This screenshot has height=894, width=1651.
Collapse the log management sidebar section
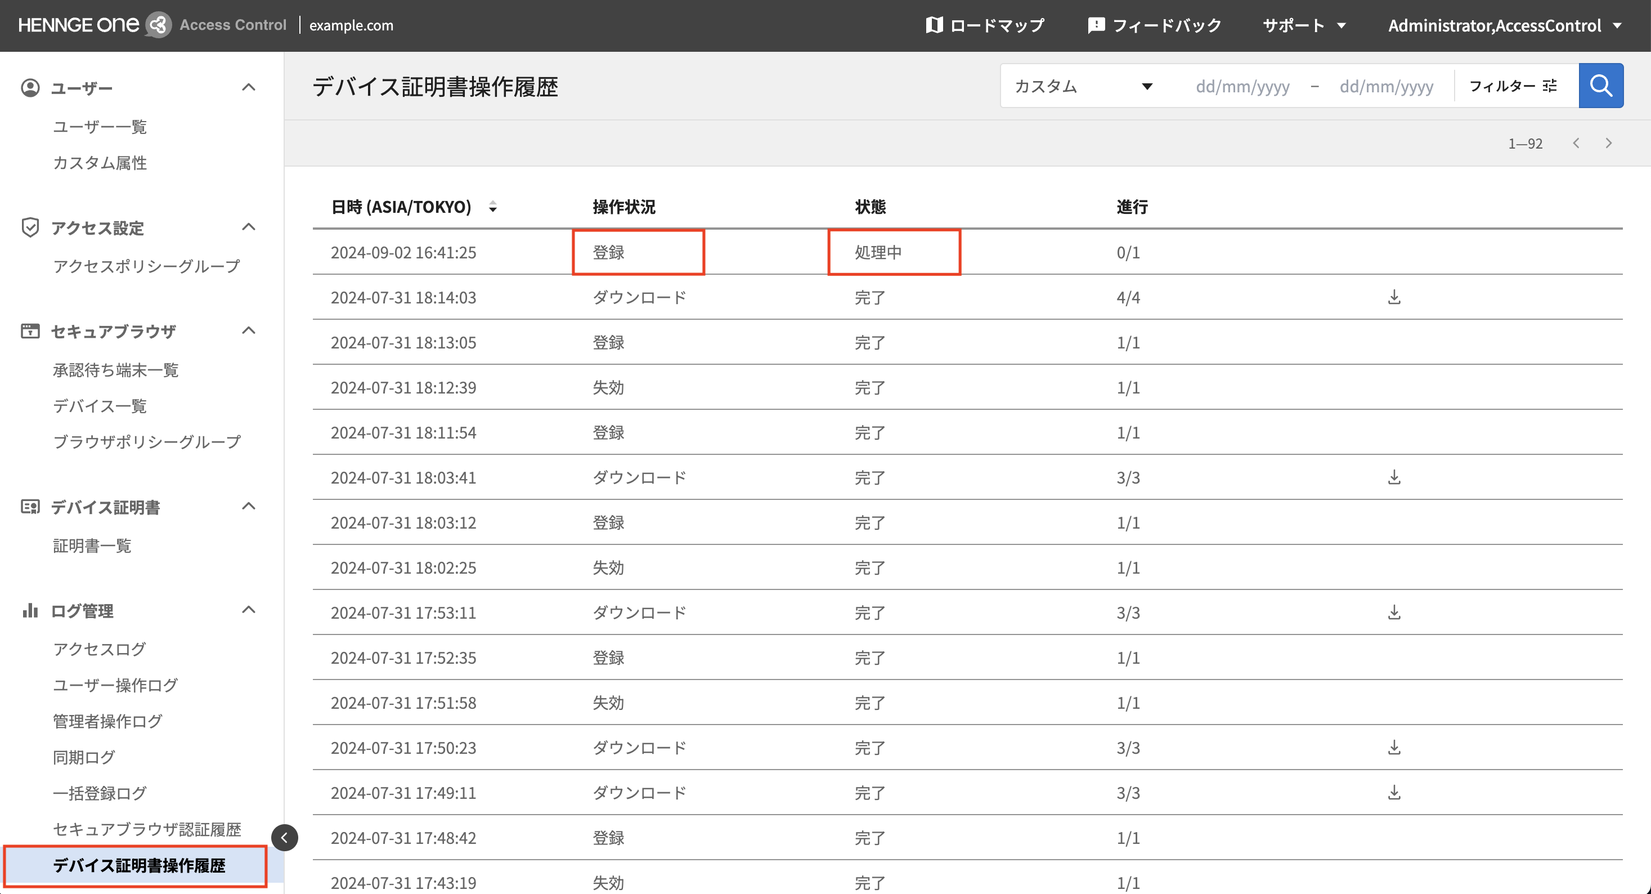pyautogui.click(x=249, y=610)
